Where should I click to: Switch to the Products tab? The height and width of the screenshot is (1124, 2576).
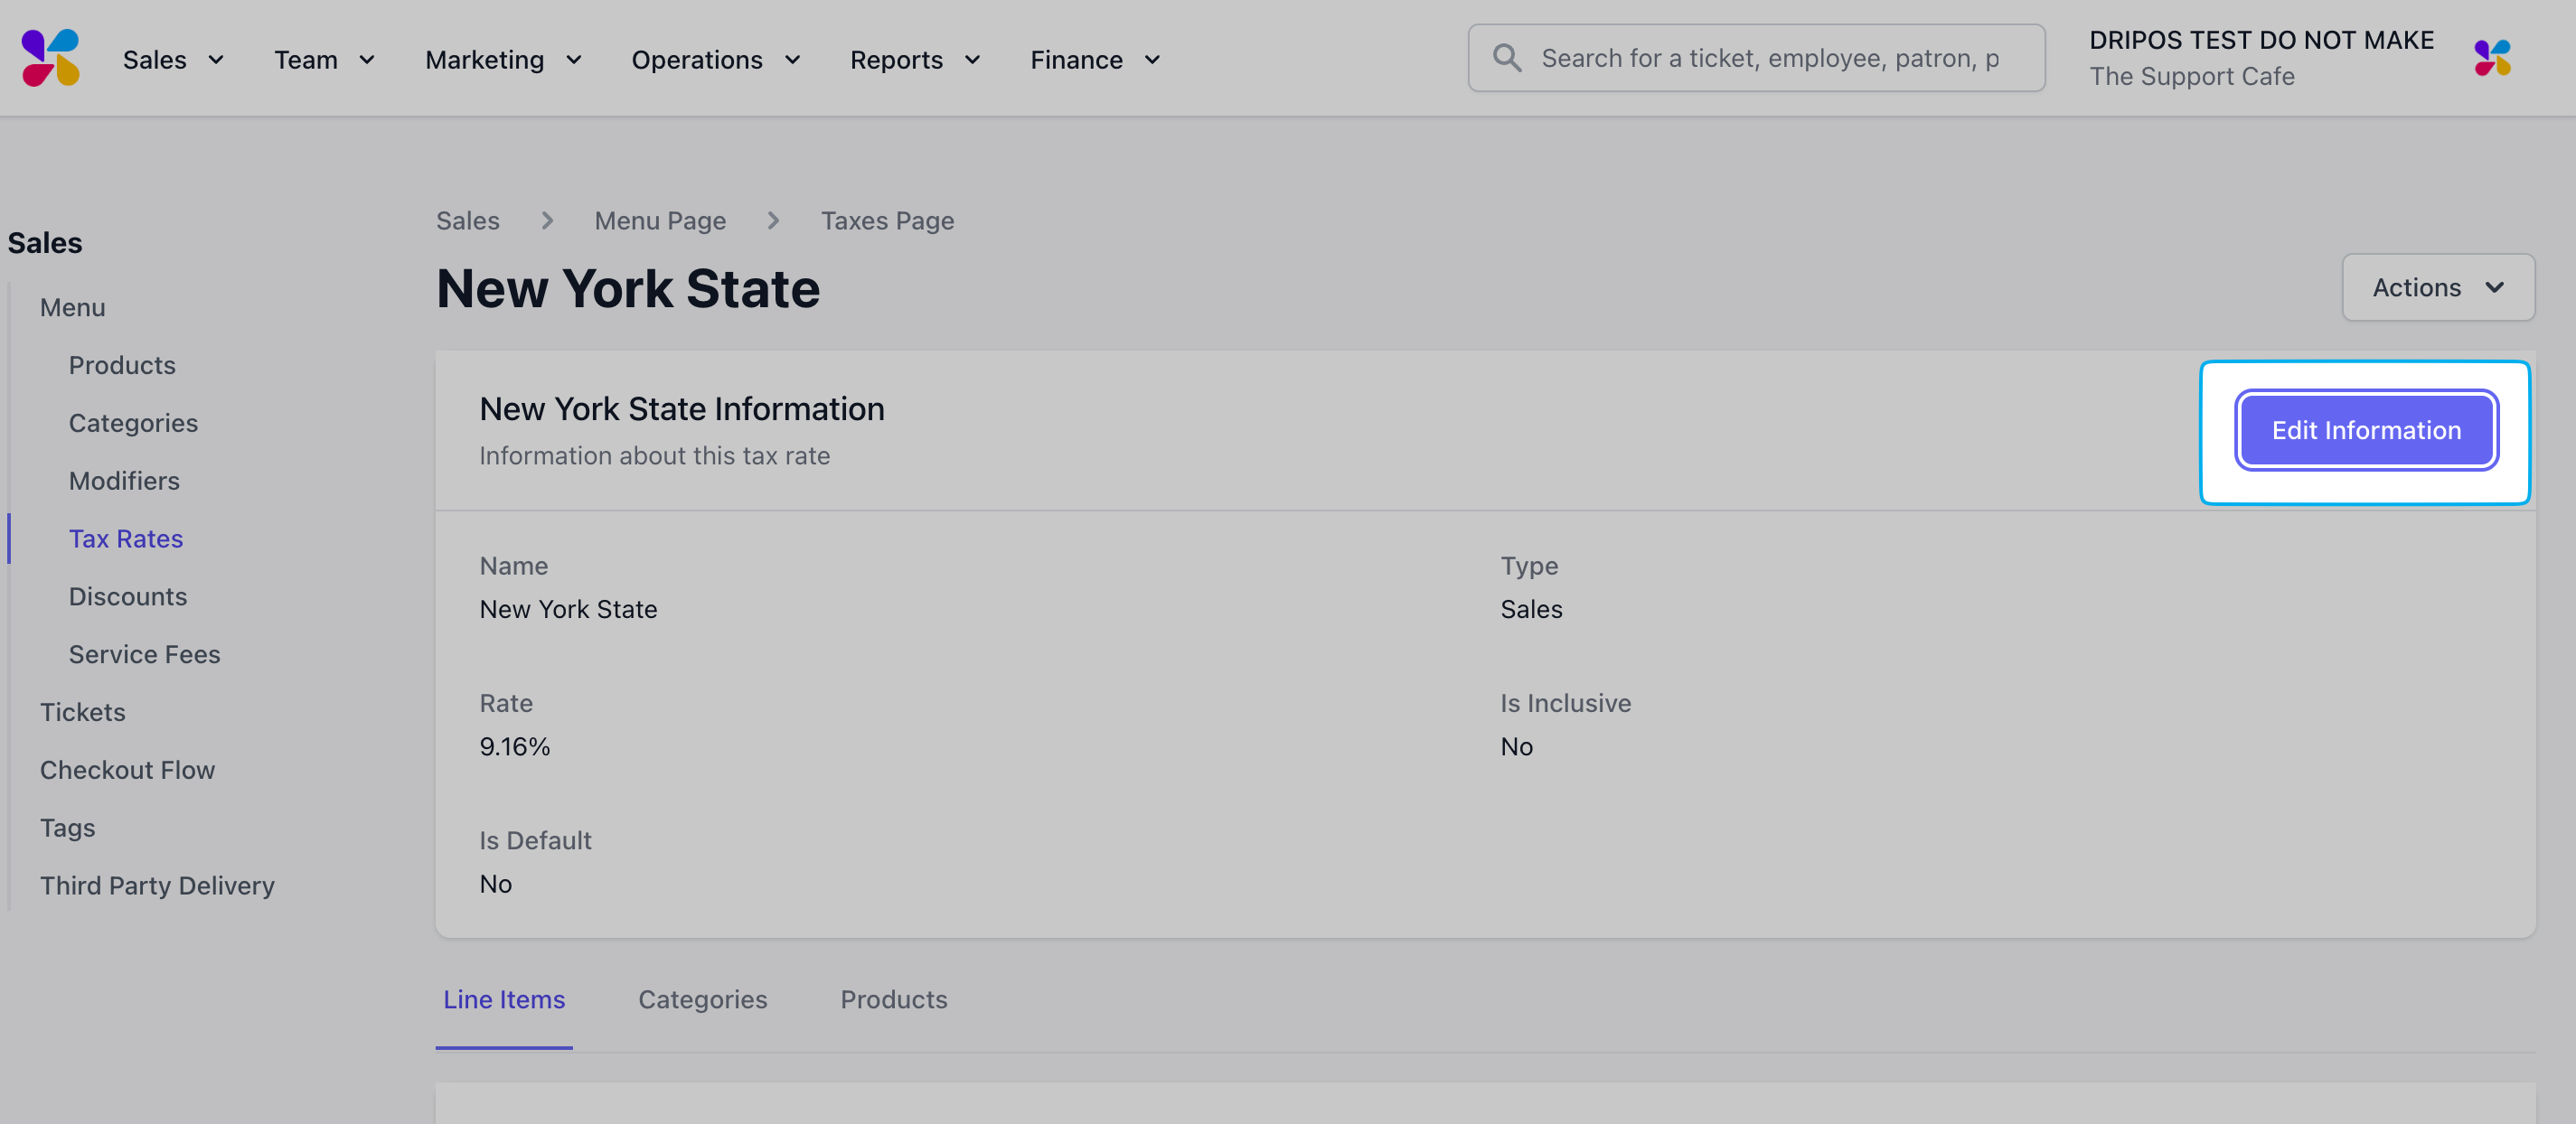tap(893, 999)
